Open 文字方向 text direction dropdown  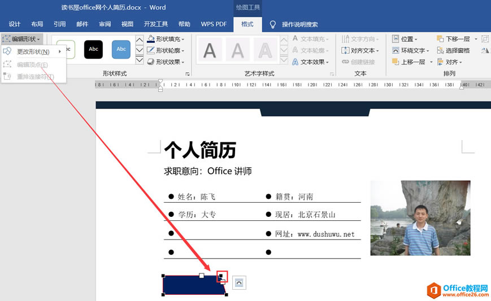click(360, 39)
